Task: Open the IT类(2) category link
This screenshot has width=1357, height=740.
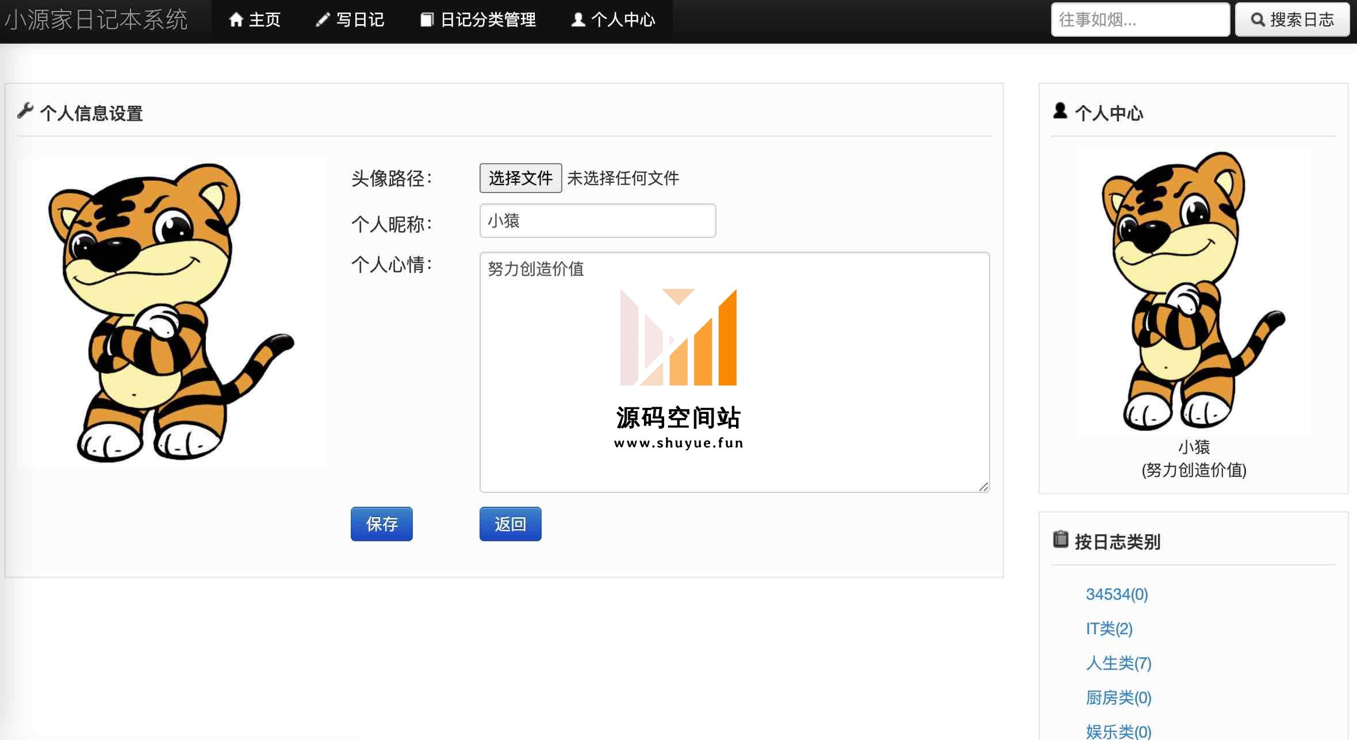Action: 1109,629
